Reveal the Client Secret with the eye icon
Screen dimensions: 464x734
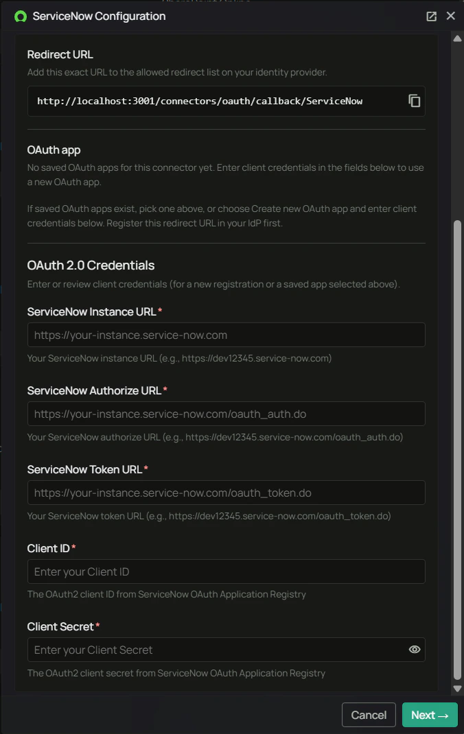point(415,649)
